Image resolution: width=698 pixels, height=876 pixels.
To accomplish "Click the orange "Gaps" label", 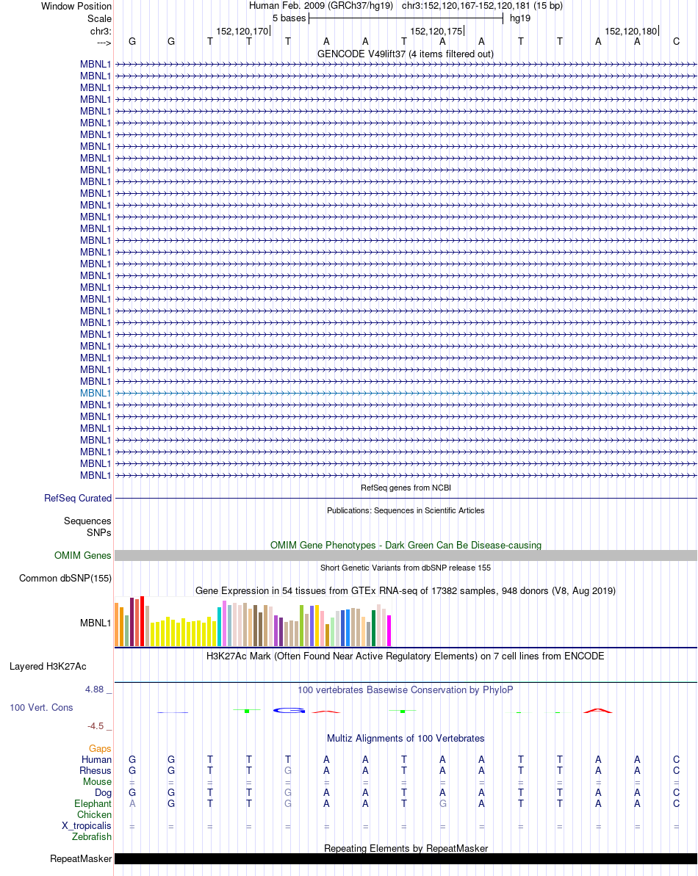I will pos(100,749).
